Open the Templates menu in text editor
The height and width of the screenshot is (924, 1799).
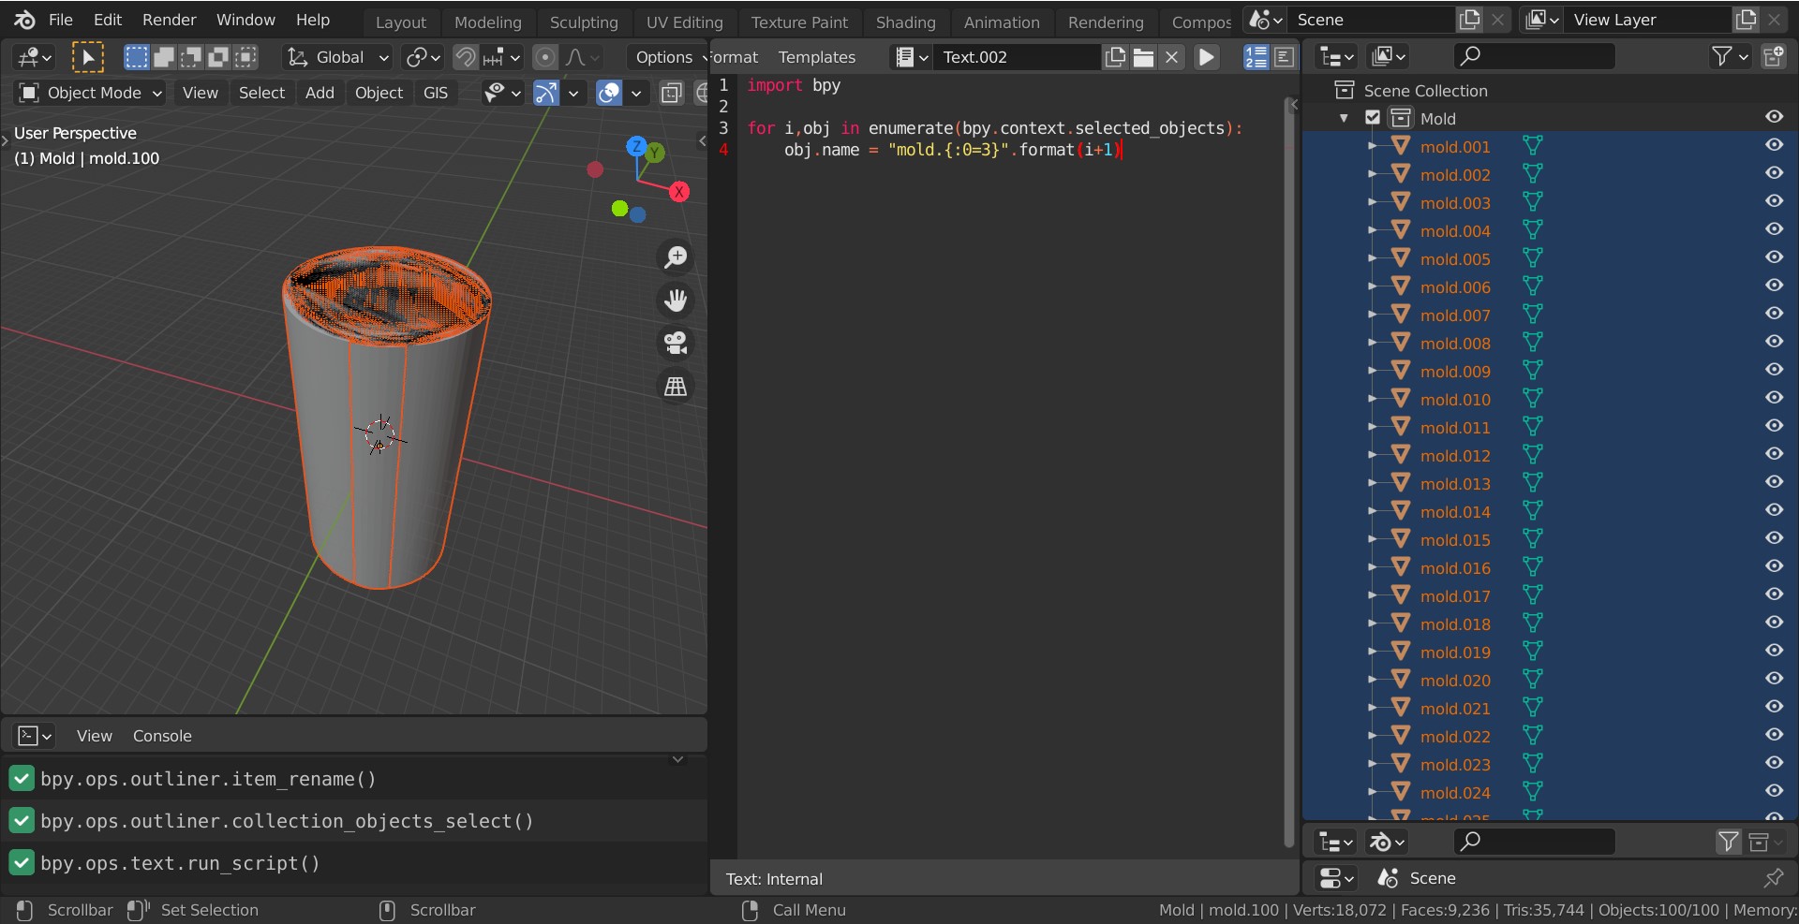[816, 57]
